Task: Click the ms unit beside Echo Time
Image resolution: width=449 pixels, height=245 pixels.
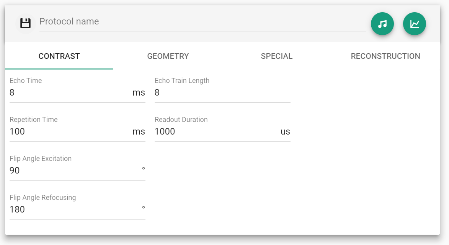Action: pos(139,93)
